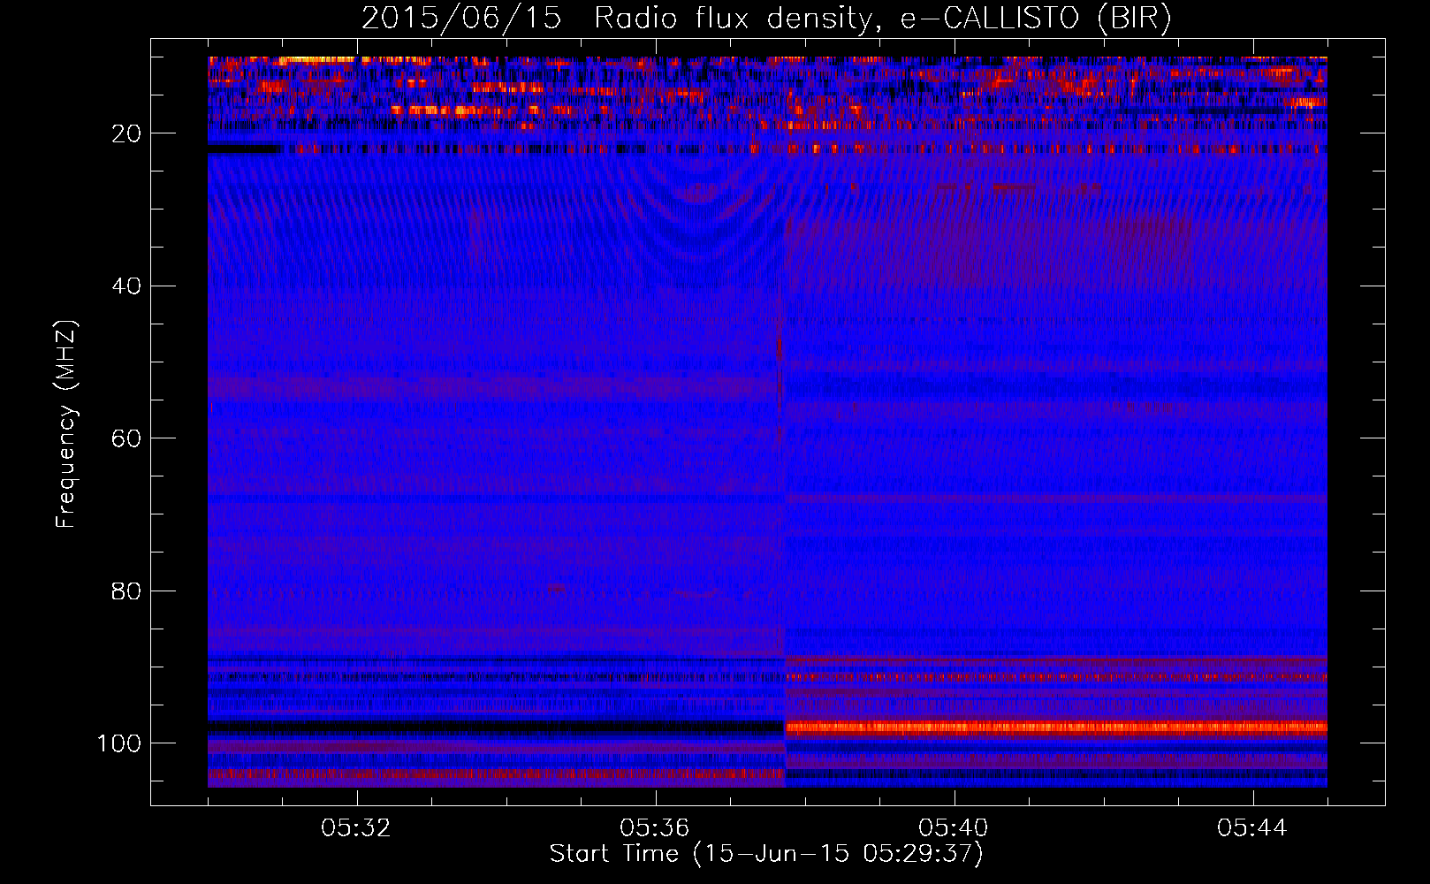Click the red band near 104 MHz, bottom left

495,773
